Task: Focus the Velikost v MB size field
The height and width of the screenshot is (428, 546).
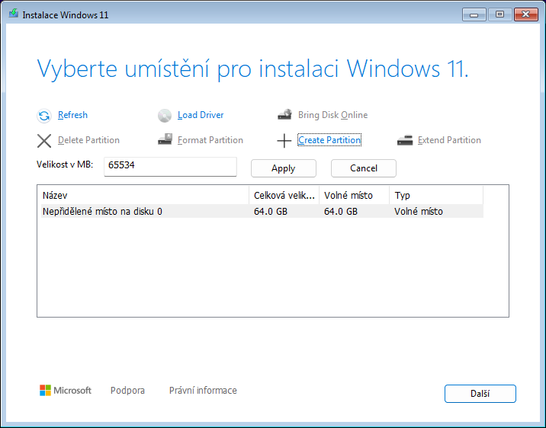Action: point(170,167)
